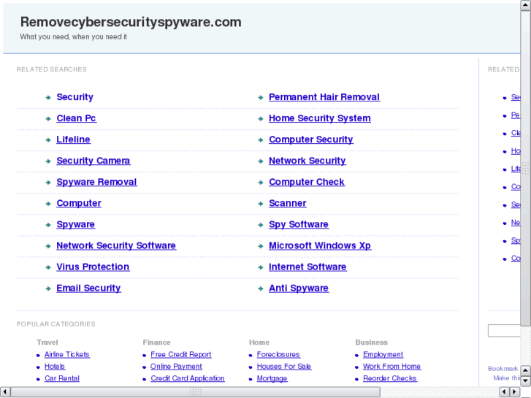
Task: Click the horizontal scrollbar's right arrow button
Action: (516, 392)
